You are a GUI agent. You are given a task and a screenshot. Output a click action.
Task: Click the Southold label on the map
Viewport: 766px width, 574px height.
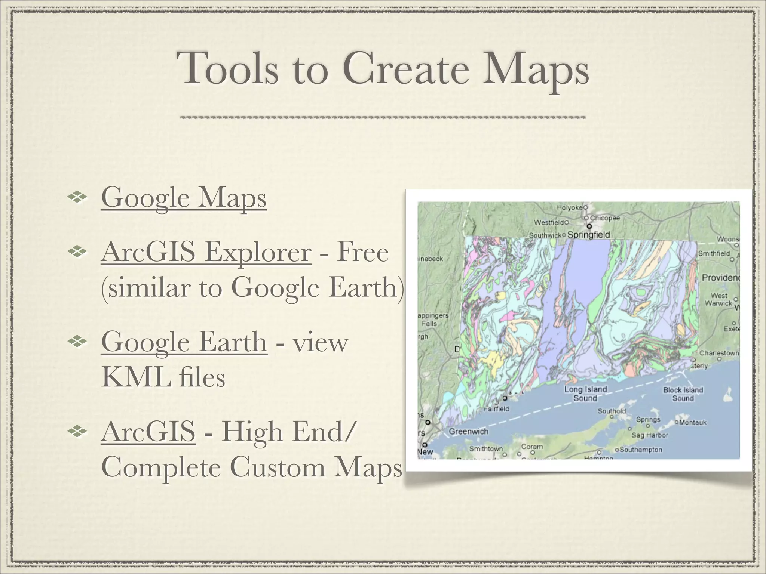pyautogui.click(x=612, y=411)
